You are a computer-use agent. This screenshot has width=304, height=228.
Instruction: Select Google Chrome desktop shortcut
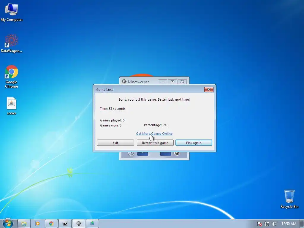coord(12,77)
